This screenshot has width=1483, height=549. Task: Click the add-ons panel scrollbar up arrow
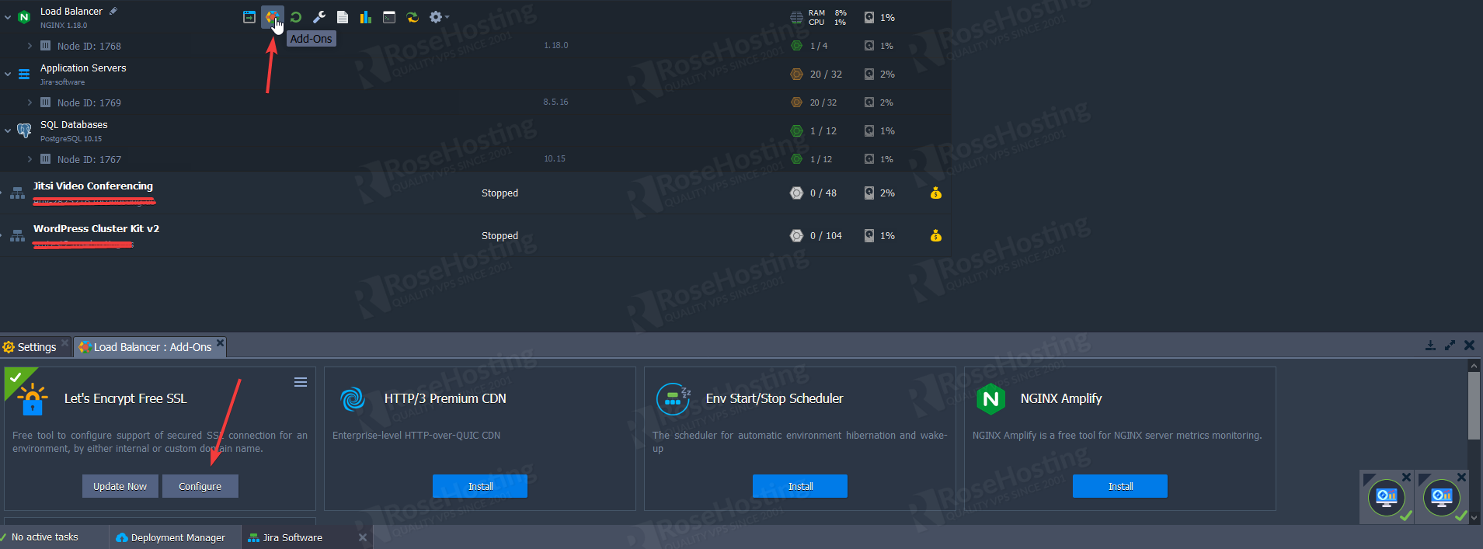pos(1474,365)
